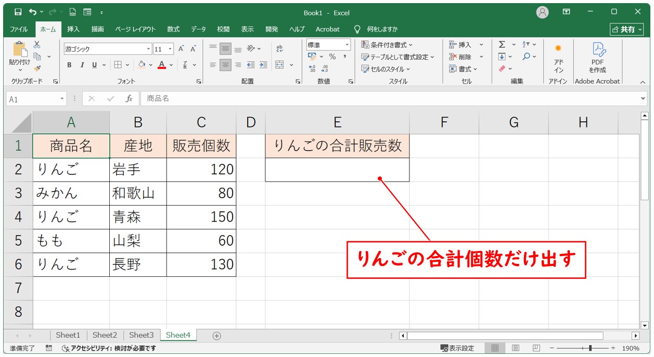Toggle Bold formatting
Viewport: 654px width, 357px height.
69,65
